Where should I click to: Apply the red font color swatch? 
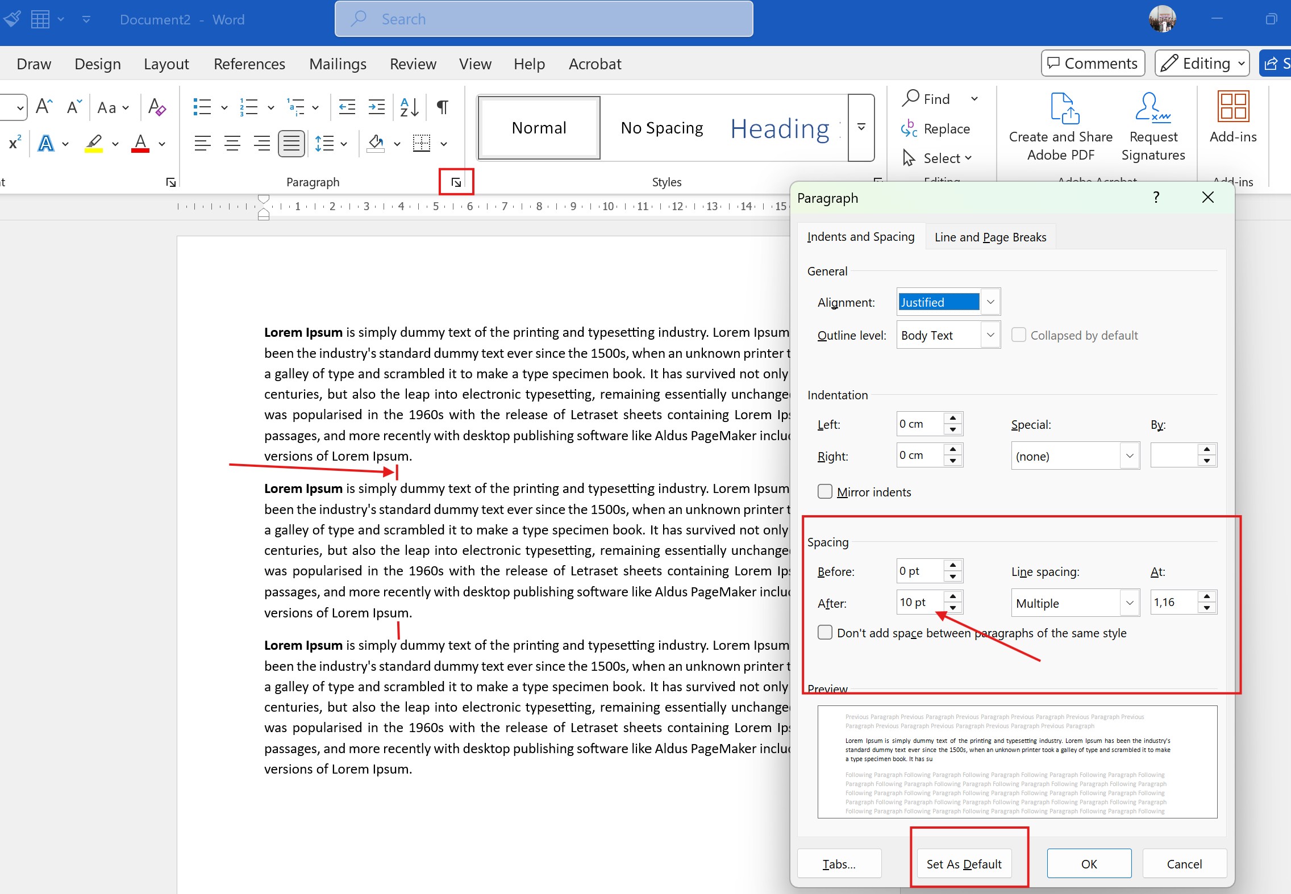pyautogui.click(x=140, y=143)
